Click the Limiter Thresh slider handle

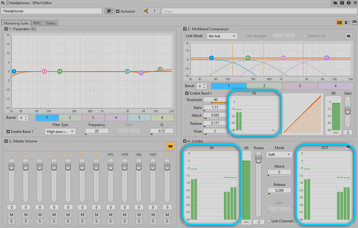[259, 158]
